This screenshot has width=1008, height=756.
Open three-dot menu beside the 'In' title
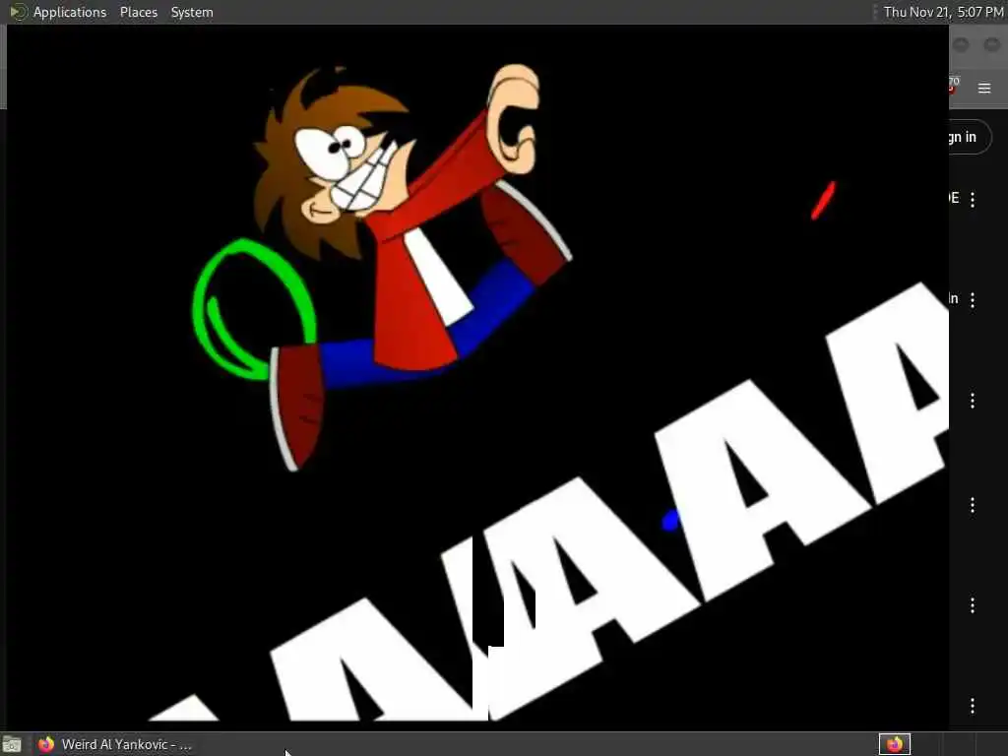973,299
